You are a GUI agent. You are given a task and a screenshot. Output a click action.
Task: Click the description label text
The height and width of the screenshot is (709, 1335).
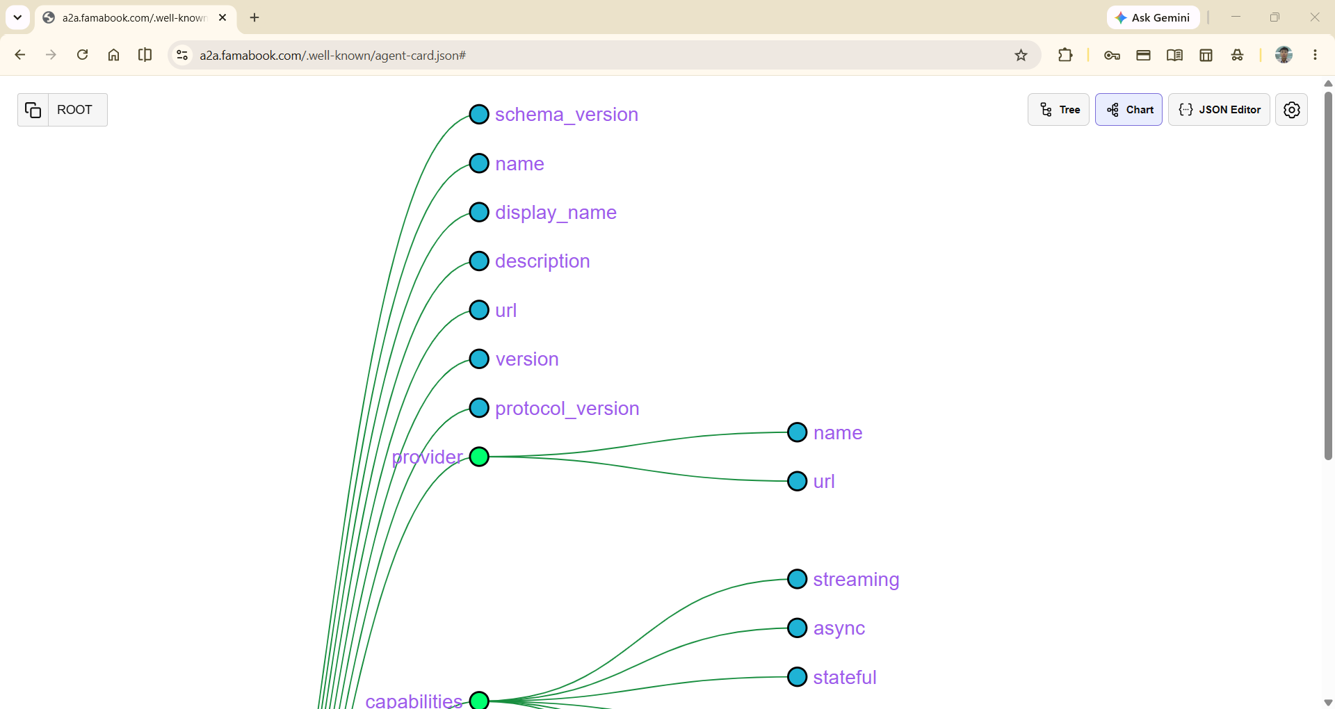point(542,261)
